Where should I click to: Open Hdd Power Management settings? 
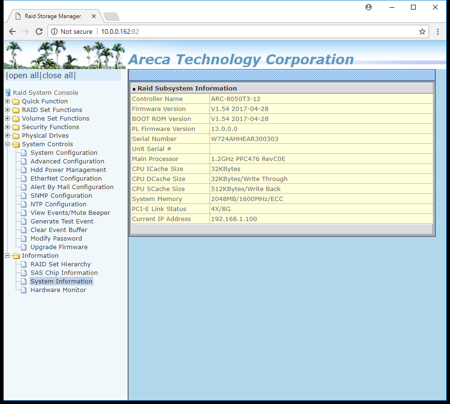68,170
